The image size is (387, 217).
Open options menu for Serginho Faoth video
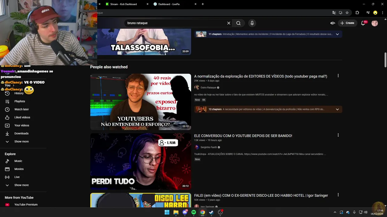click(338, 135)
